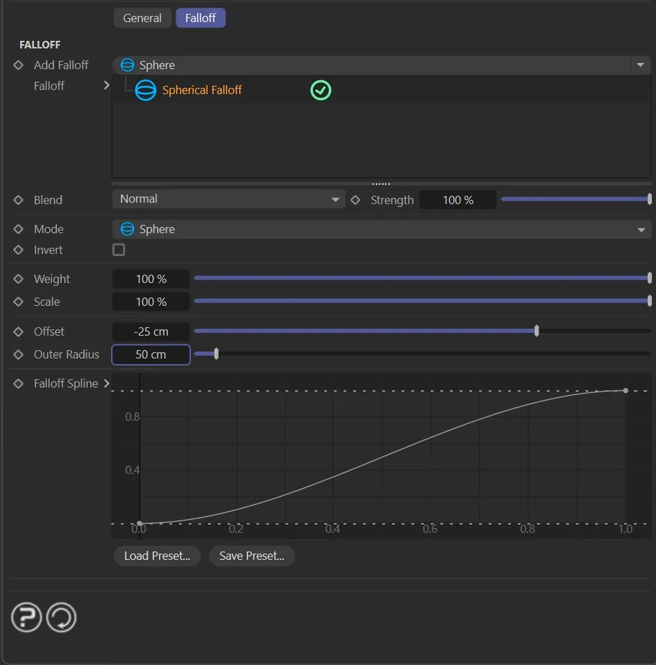Click keyframe diamond next to Weight
This screenshot has height=665, width=656.
click(19, 279)
